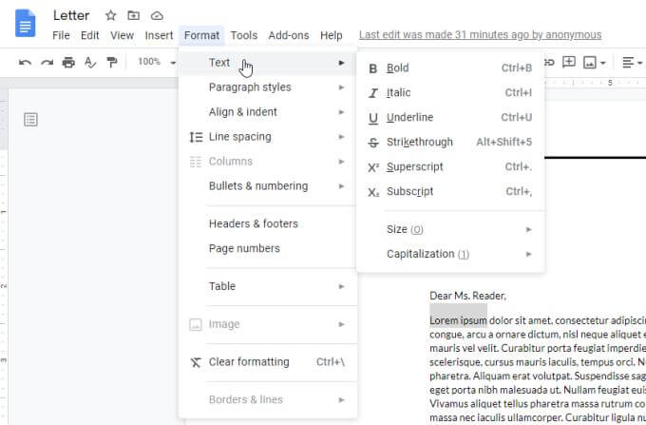Viewport: 646px width, 425px height.
Task: Click the undo icon in toolbar
Action: pos(24,63)
